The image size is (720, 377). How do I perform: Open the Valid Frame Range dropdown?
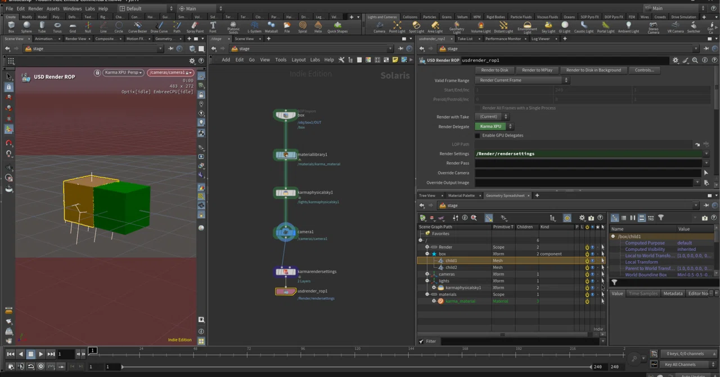tap(523, 80)
